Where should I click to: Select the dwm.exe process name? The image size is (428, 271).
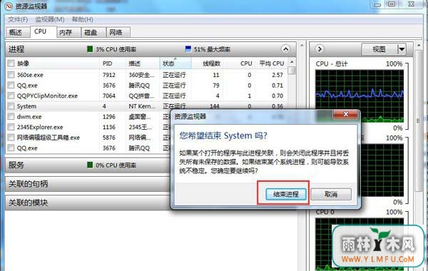(x=29, y=117)
